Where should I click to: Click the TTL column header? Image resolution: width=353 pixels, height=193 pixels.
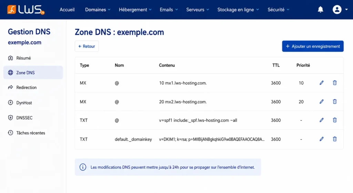tap(276, 65)
